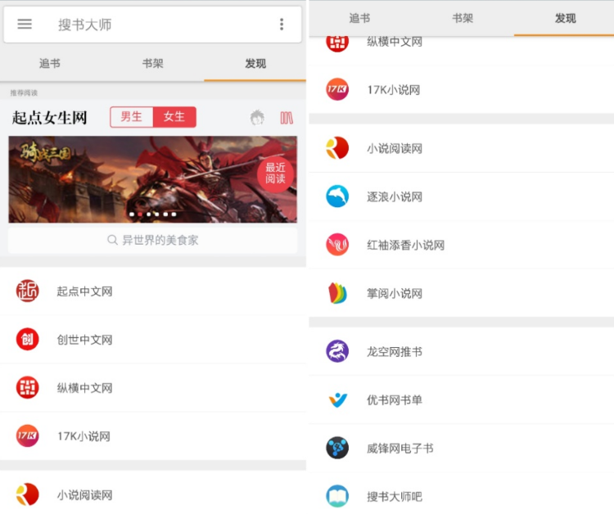This screenshot has height=514, width=614.
Task: Tap the red 最近阅读 round button
Action: click(275, 174)
